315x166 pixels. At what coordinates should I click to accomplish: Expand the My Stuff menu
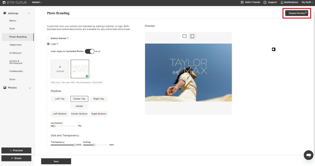tap(307, 2)
